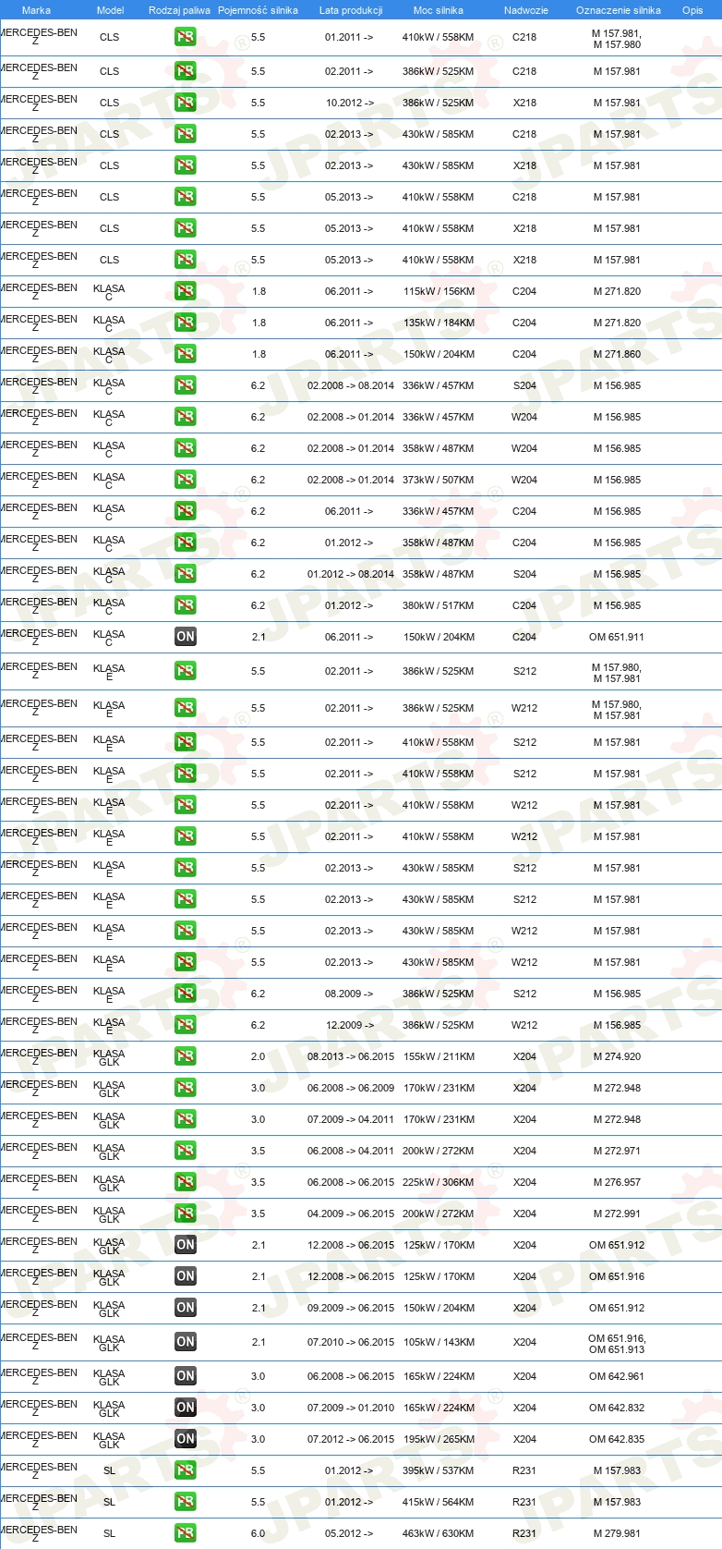Click the power value "115kW / 156KM"
Viewport: 722px width, 1549px height.
tap(439, 291)
